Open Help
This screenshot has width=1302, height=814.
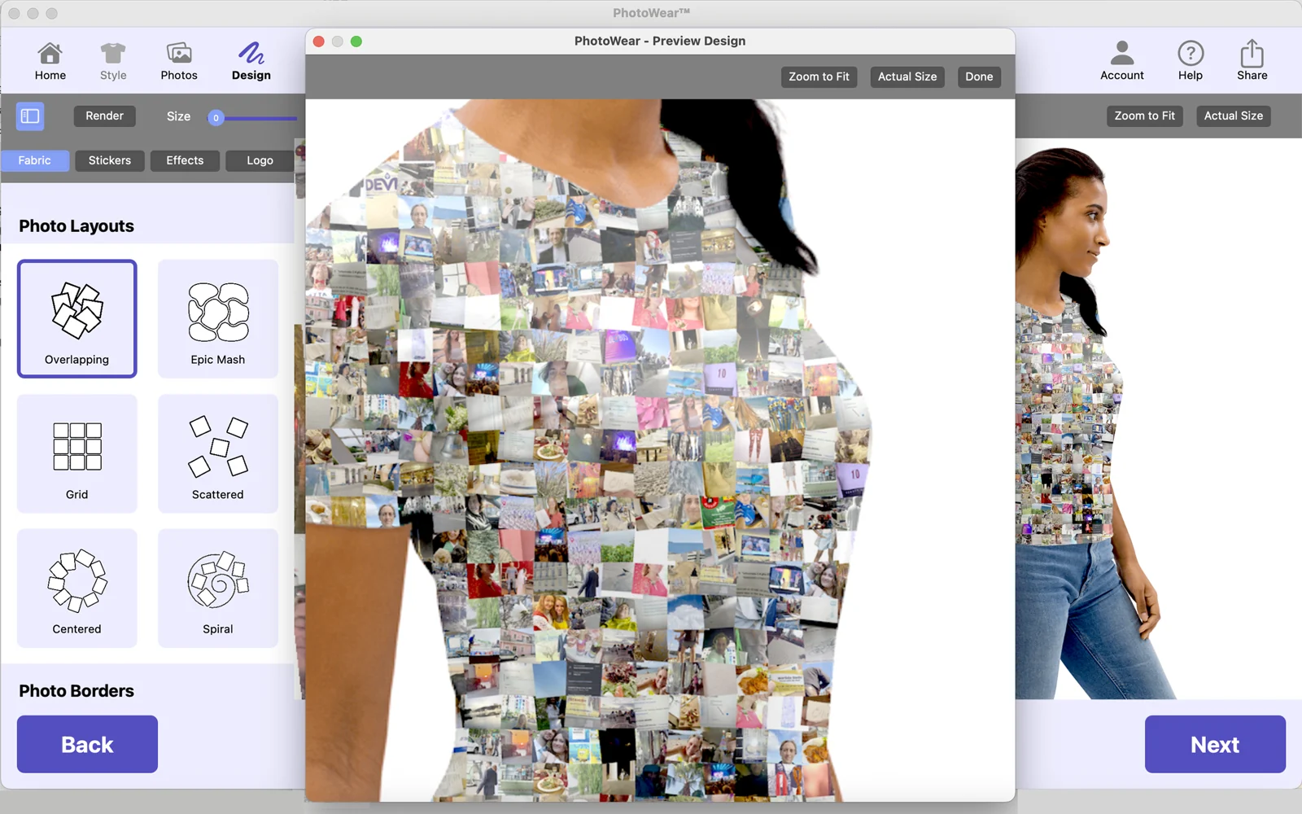pyautogui.click(x=1190, y=62)
